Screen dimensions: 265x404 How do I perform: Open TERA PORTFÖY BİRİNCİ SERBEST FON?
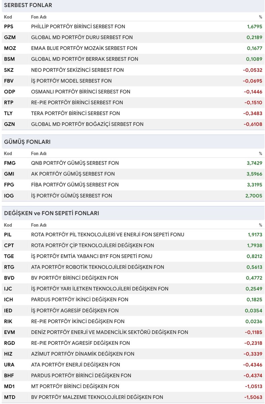click(75, 113)
